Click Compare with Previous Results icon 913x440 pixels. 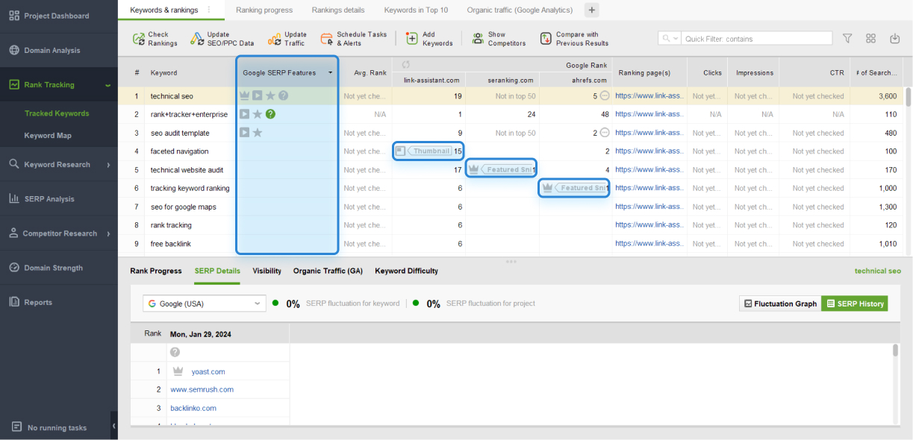[546, 39]
